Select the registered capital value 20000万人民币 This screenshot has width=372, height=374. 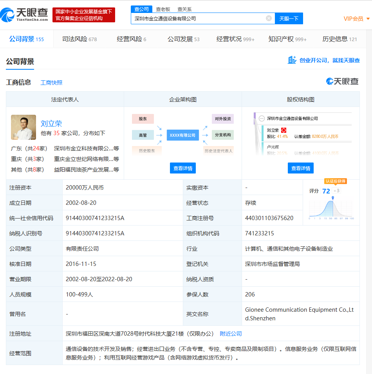(x=85, y=188)
